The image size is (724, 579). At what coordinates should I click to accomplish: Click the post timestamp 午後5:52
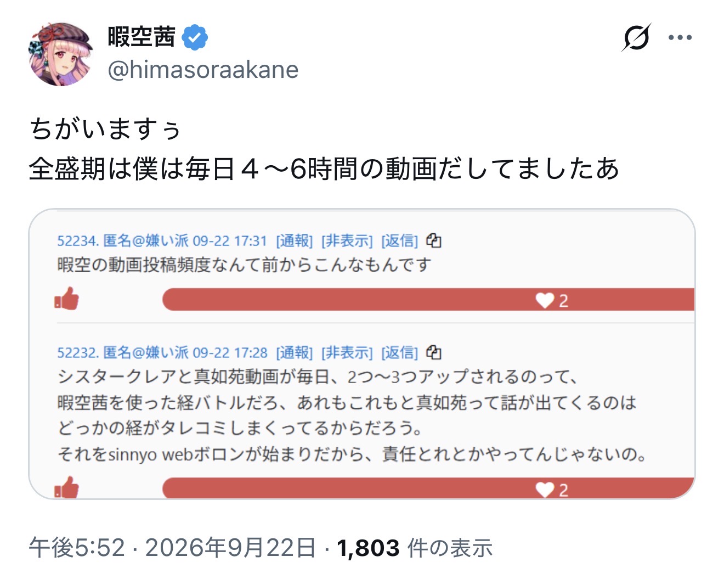(x=77, y=548)
